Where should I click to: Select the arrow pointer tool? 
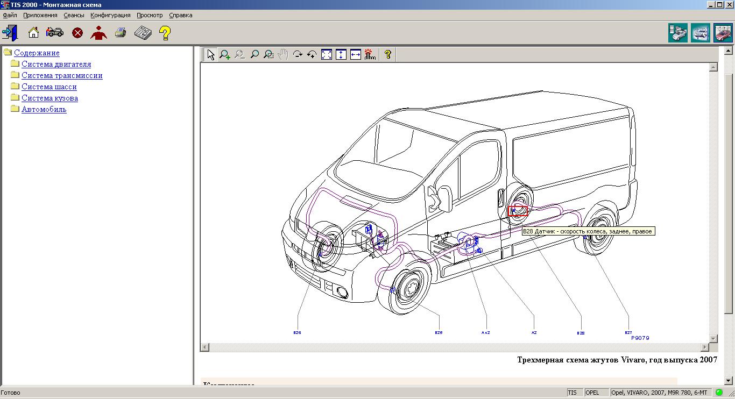(x=211, y=54)
